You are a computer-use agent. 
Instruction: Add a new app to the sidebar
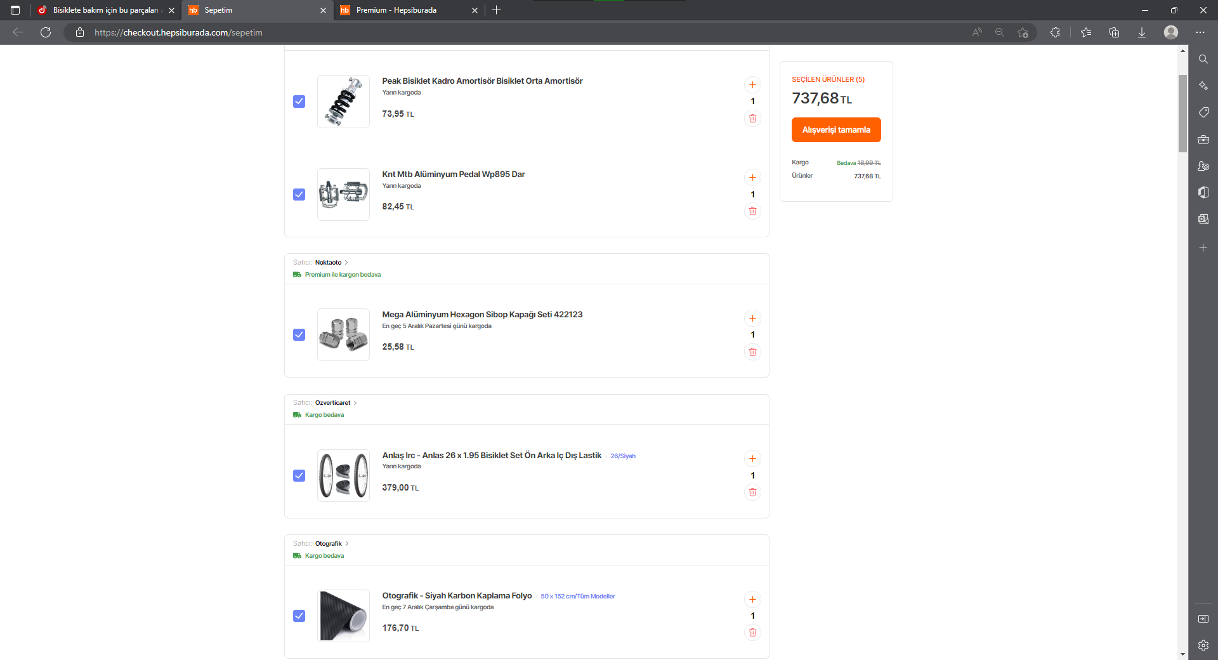(x=1203, y=248)
